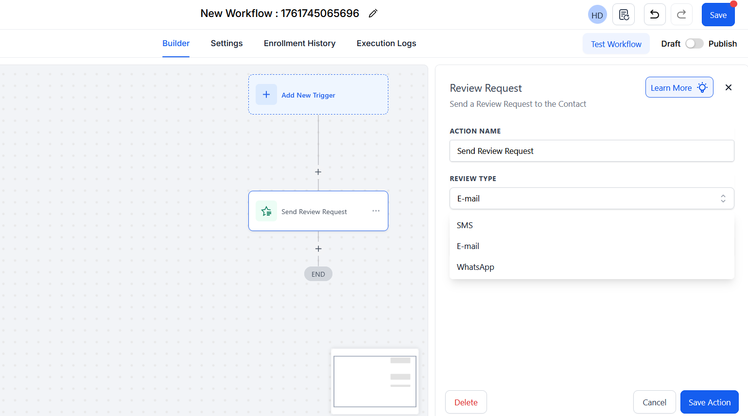Select SMS from the review type list
The height and width of the screenshot is (416, 748).
[465, 225]
